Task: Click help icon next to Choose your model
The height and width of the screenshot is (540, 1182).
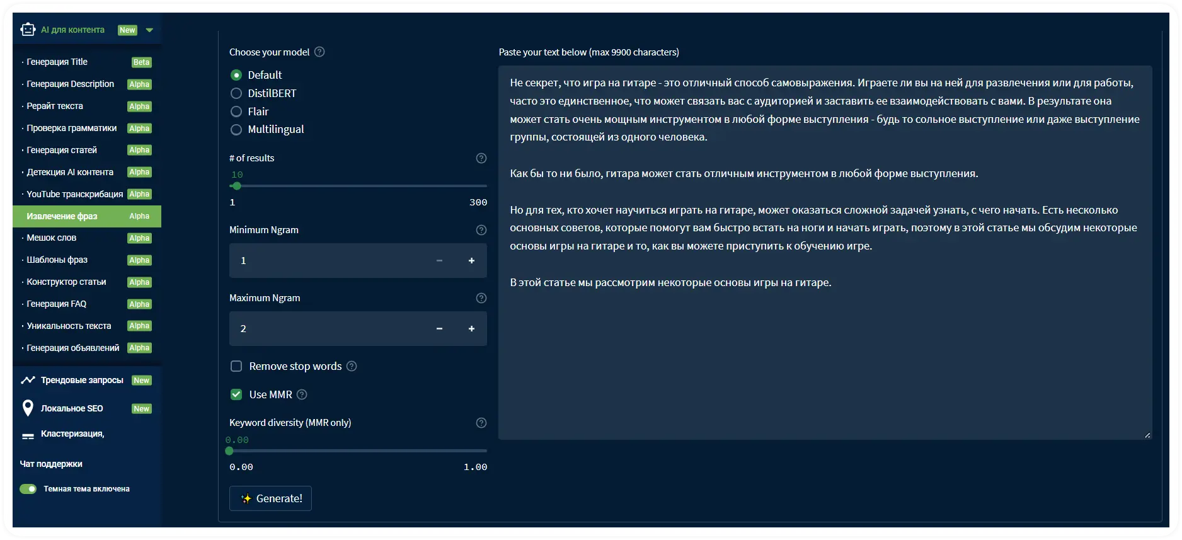Action: point(319,52)
